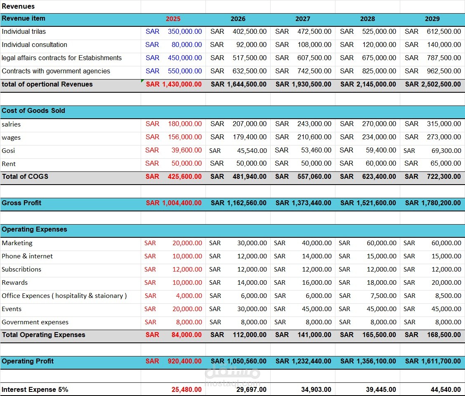The image size is (465, 396).
Task: Click the 'Interest Expense 5%' label
Action: pos(35,389)
